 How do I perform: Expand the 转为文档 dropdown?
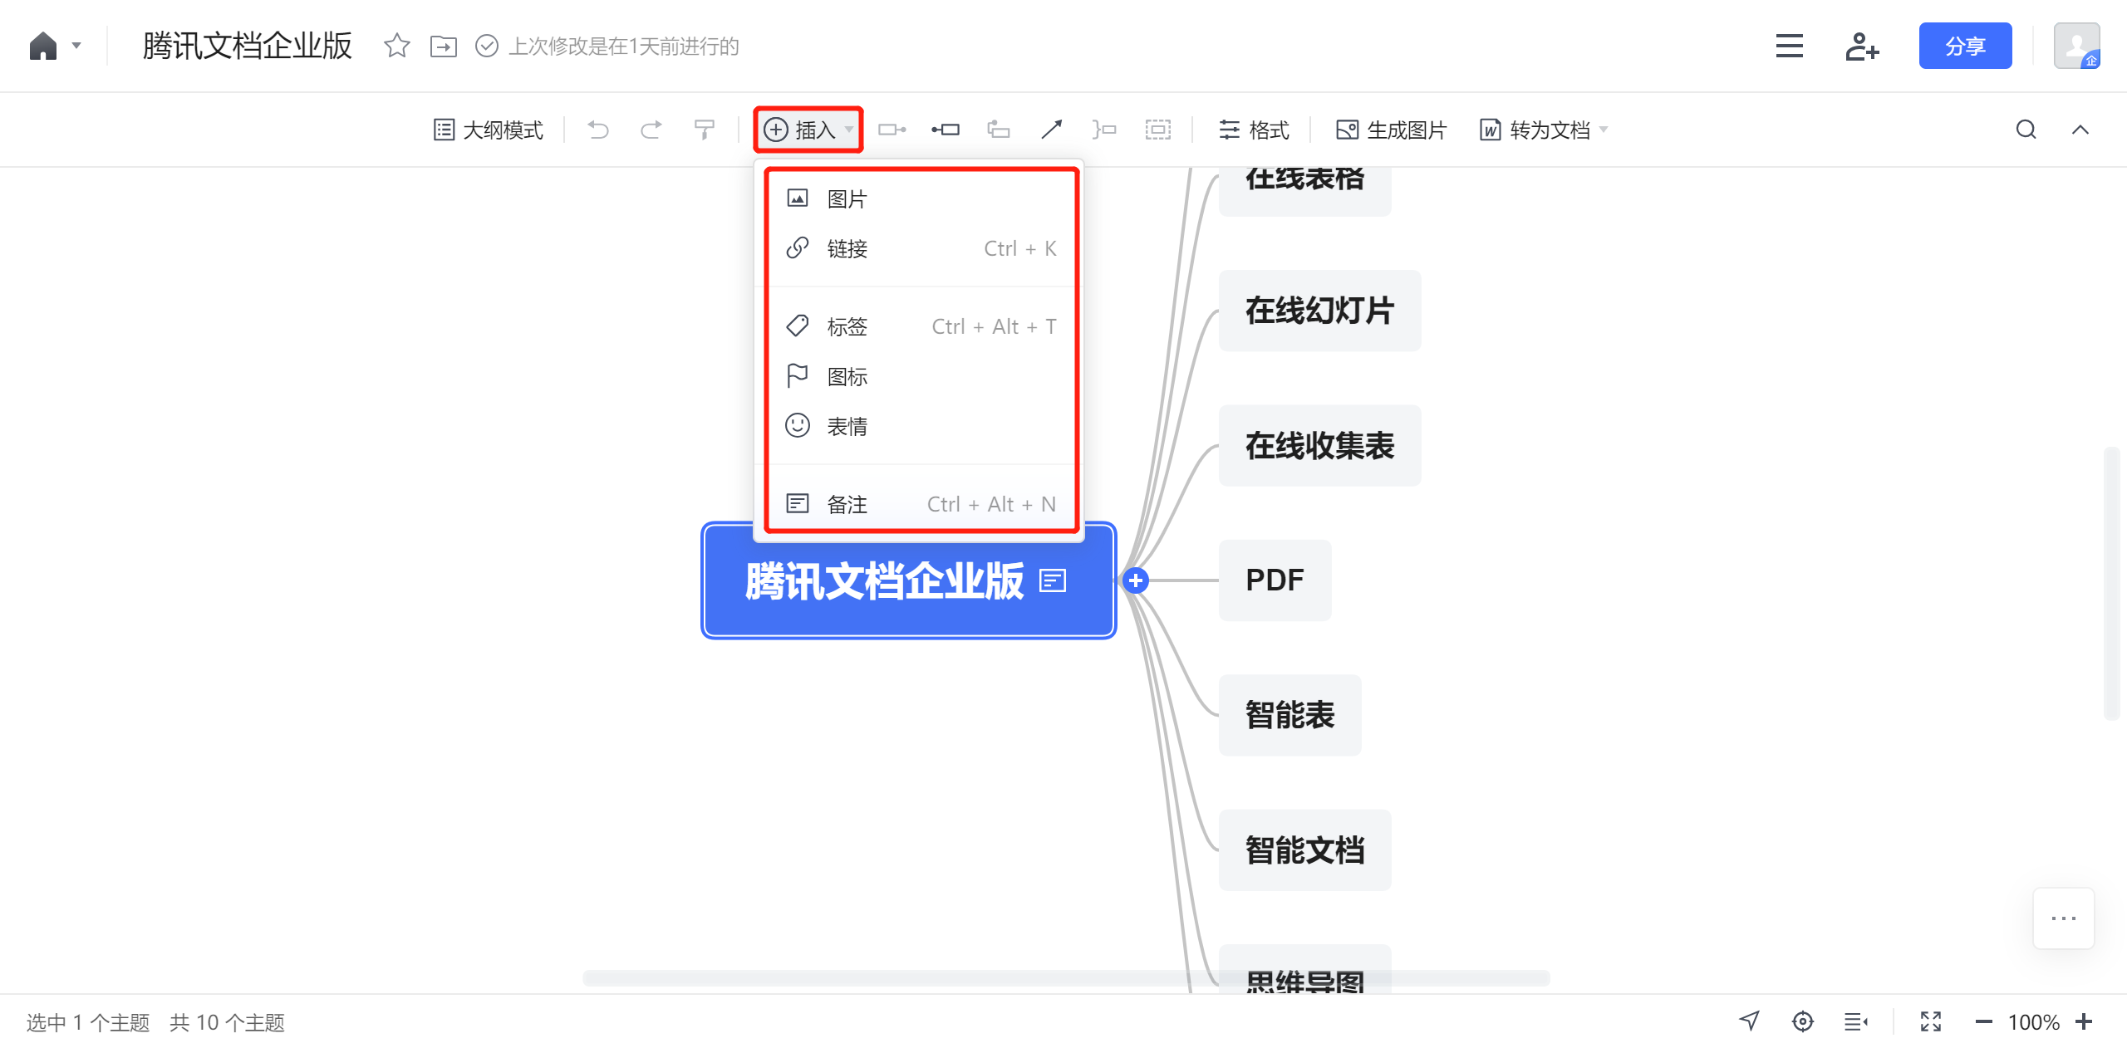coord(1604,130)
